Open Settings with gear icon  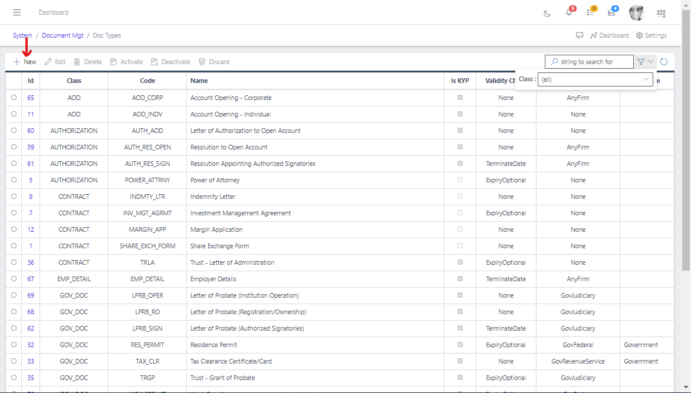[x=651, y=35]
